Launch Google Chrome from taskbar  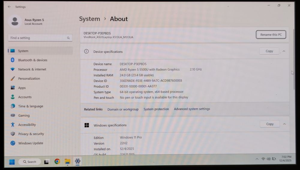[57, 162]
